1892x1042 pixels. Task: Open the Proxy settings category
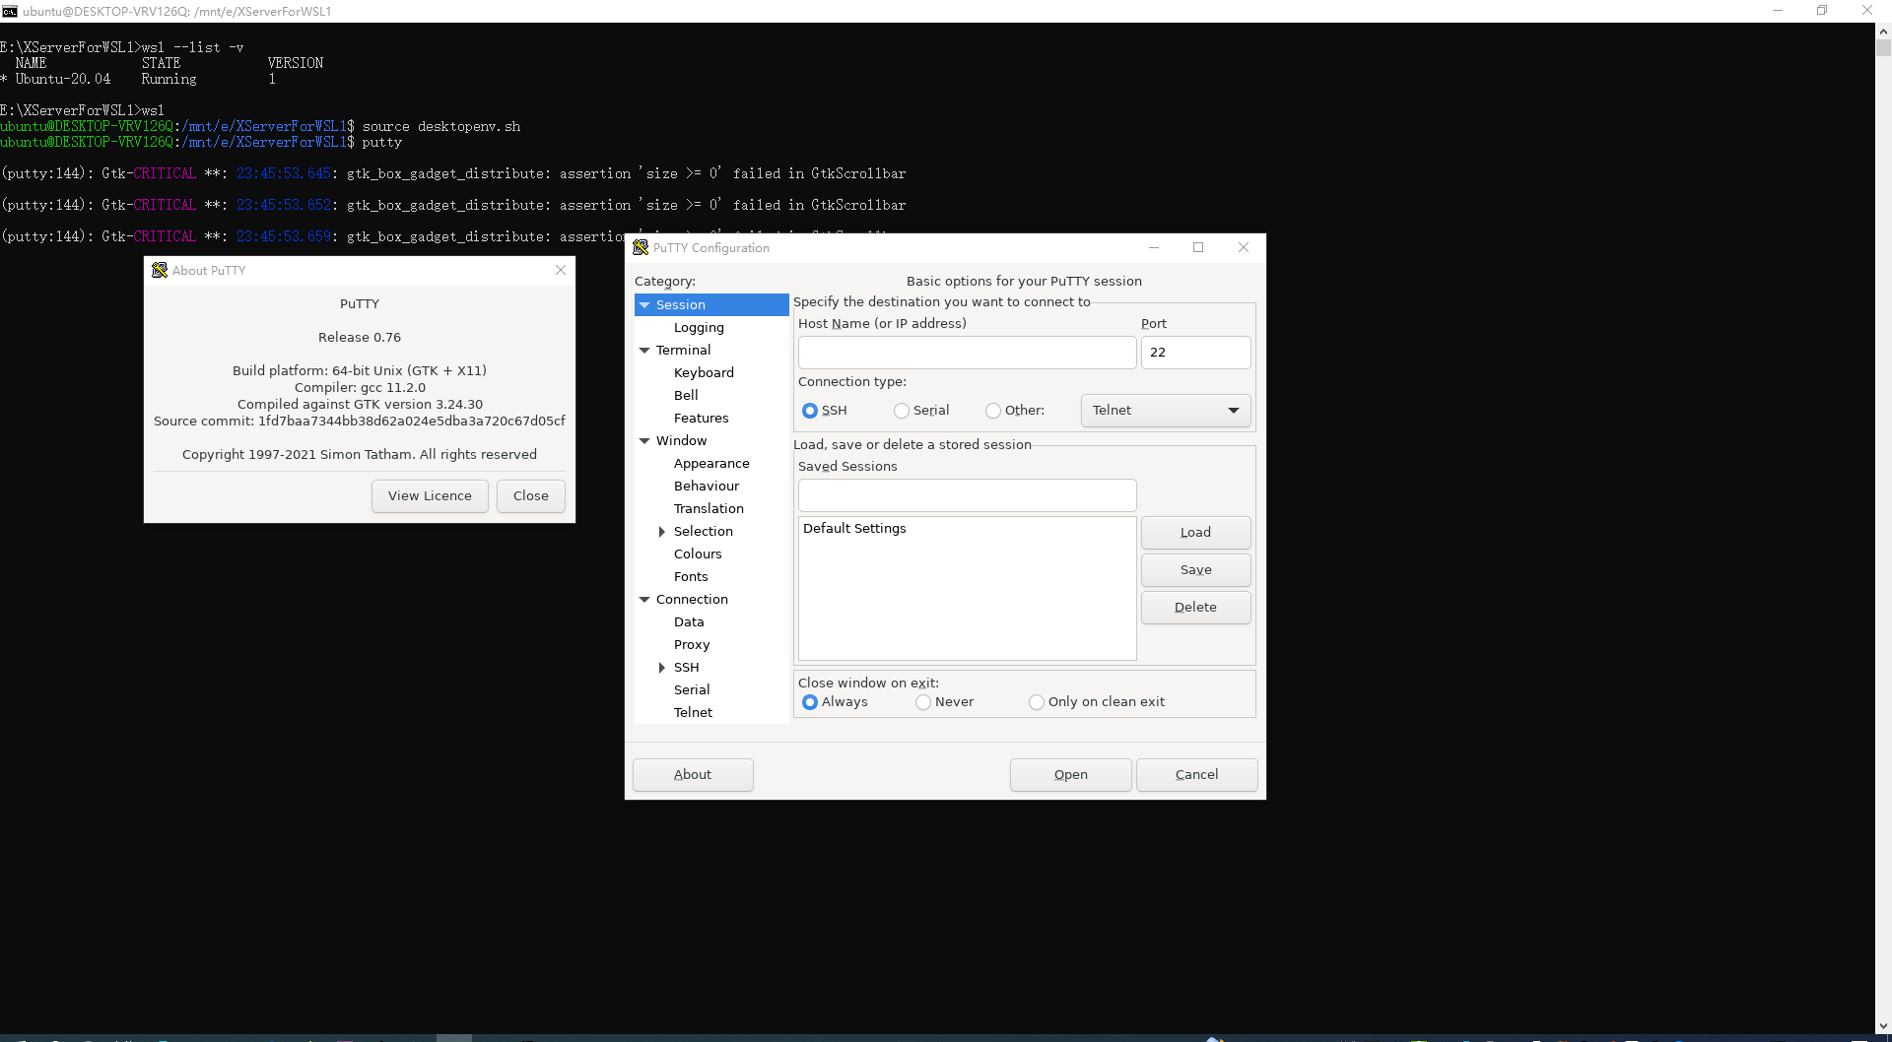coord(692,645)
